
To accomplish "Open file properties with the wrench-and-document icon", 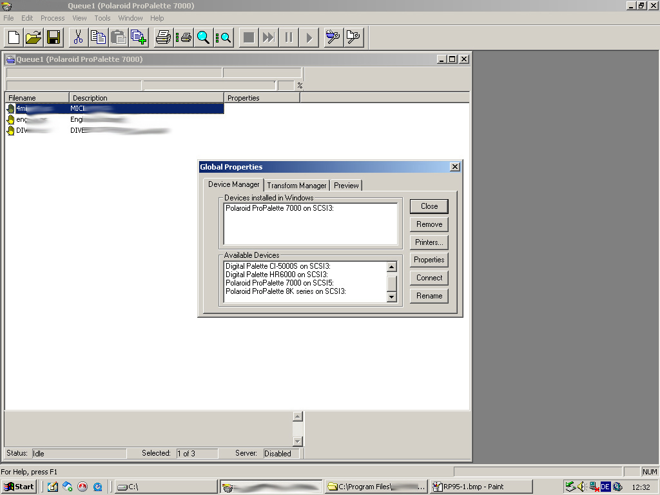I will 354,37.
